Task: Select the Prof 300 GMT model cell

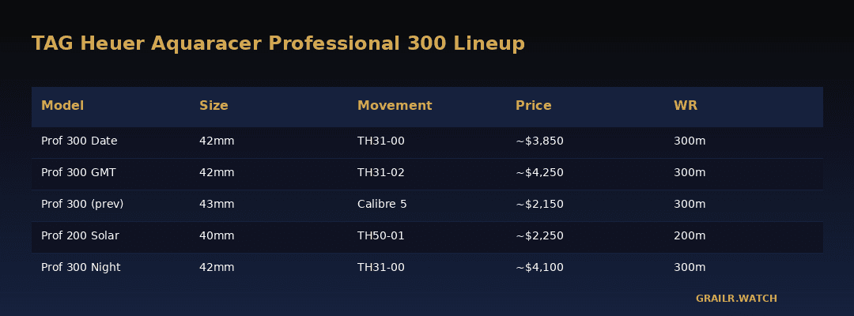Action: 78,172
